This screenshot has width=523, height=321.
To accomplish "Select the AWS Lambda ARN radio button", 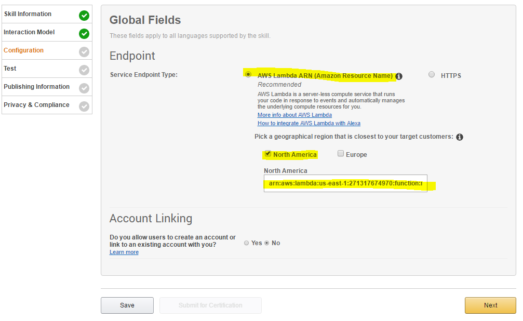I will click(248, 74).
